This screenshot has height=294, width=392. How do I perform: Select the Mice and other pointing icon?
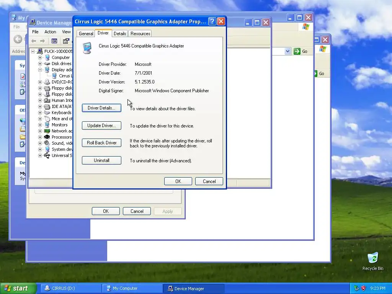pyautogui.click(x=47, y=119)
